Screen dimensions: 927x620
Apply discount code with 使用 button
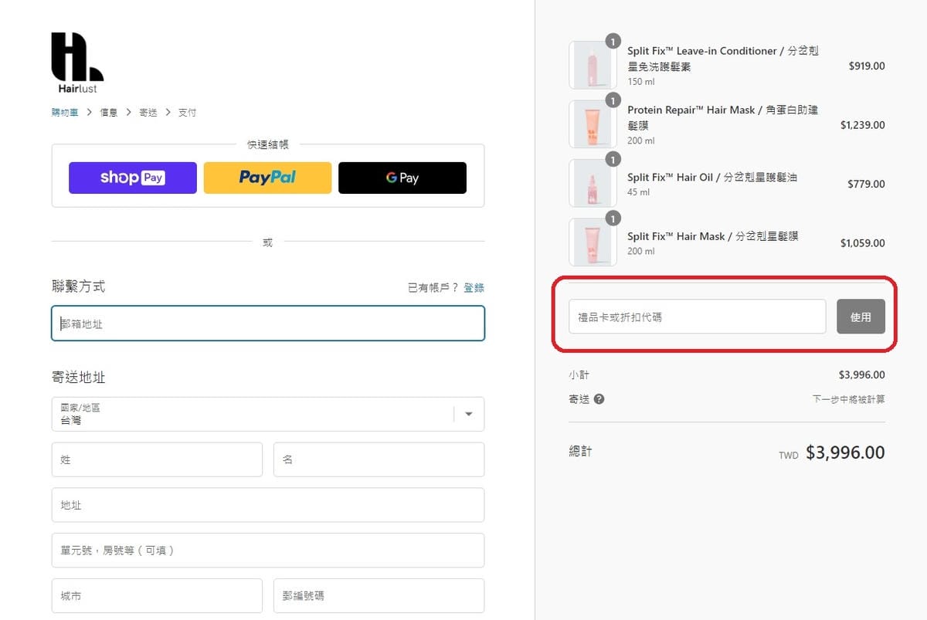tap(861, 317)
